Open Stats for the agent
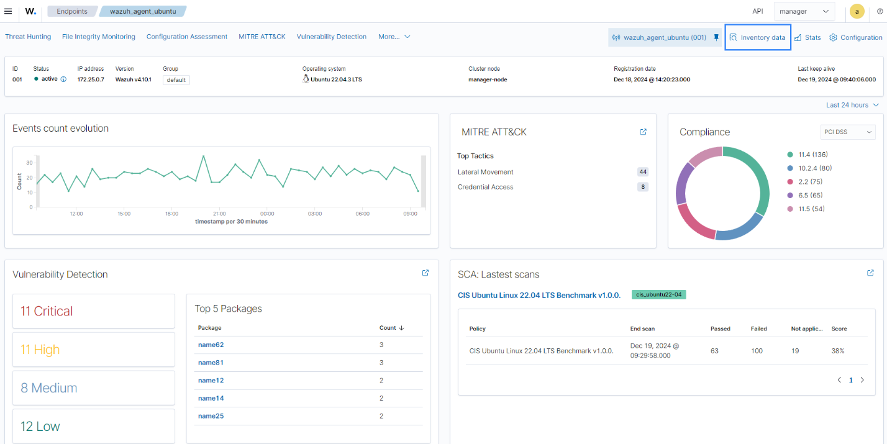Screen dimensions: 887x444 807,37
